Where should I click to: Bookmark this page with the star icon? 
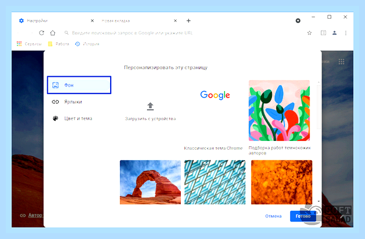309,33
